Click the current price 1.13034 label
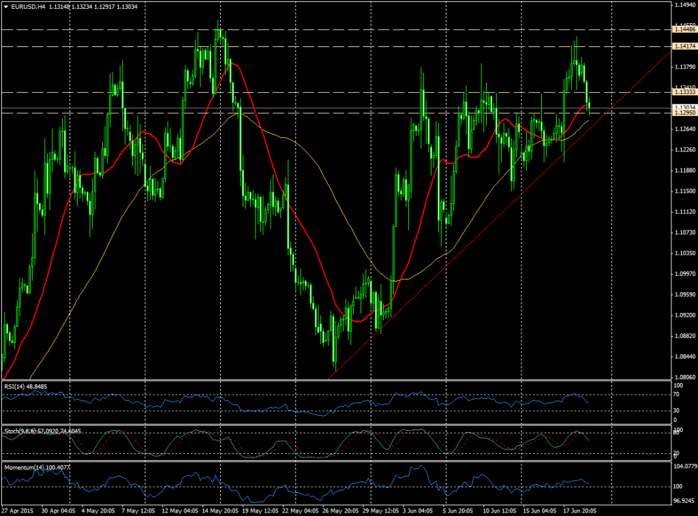 (x=684, y=107)
